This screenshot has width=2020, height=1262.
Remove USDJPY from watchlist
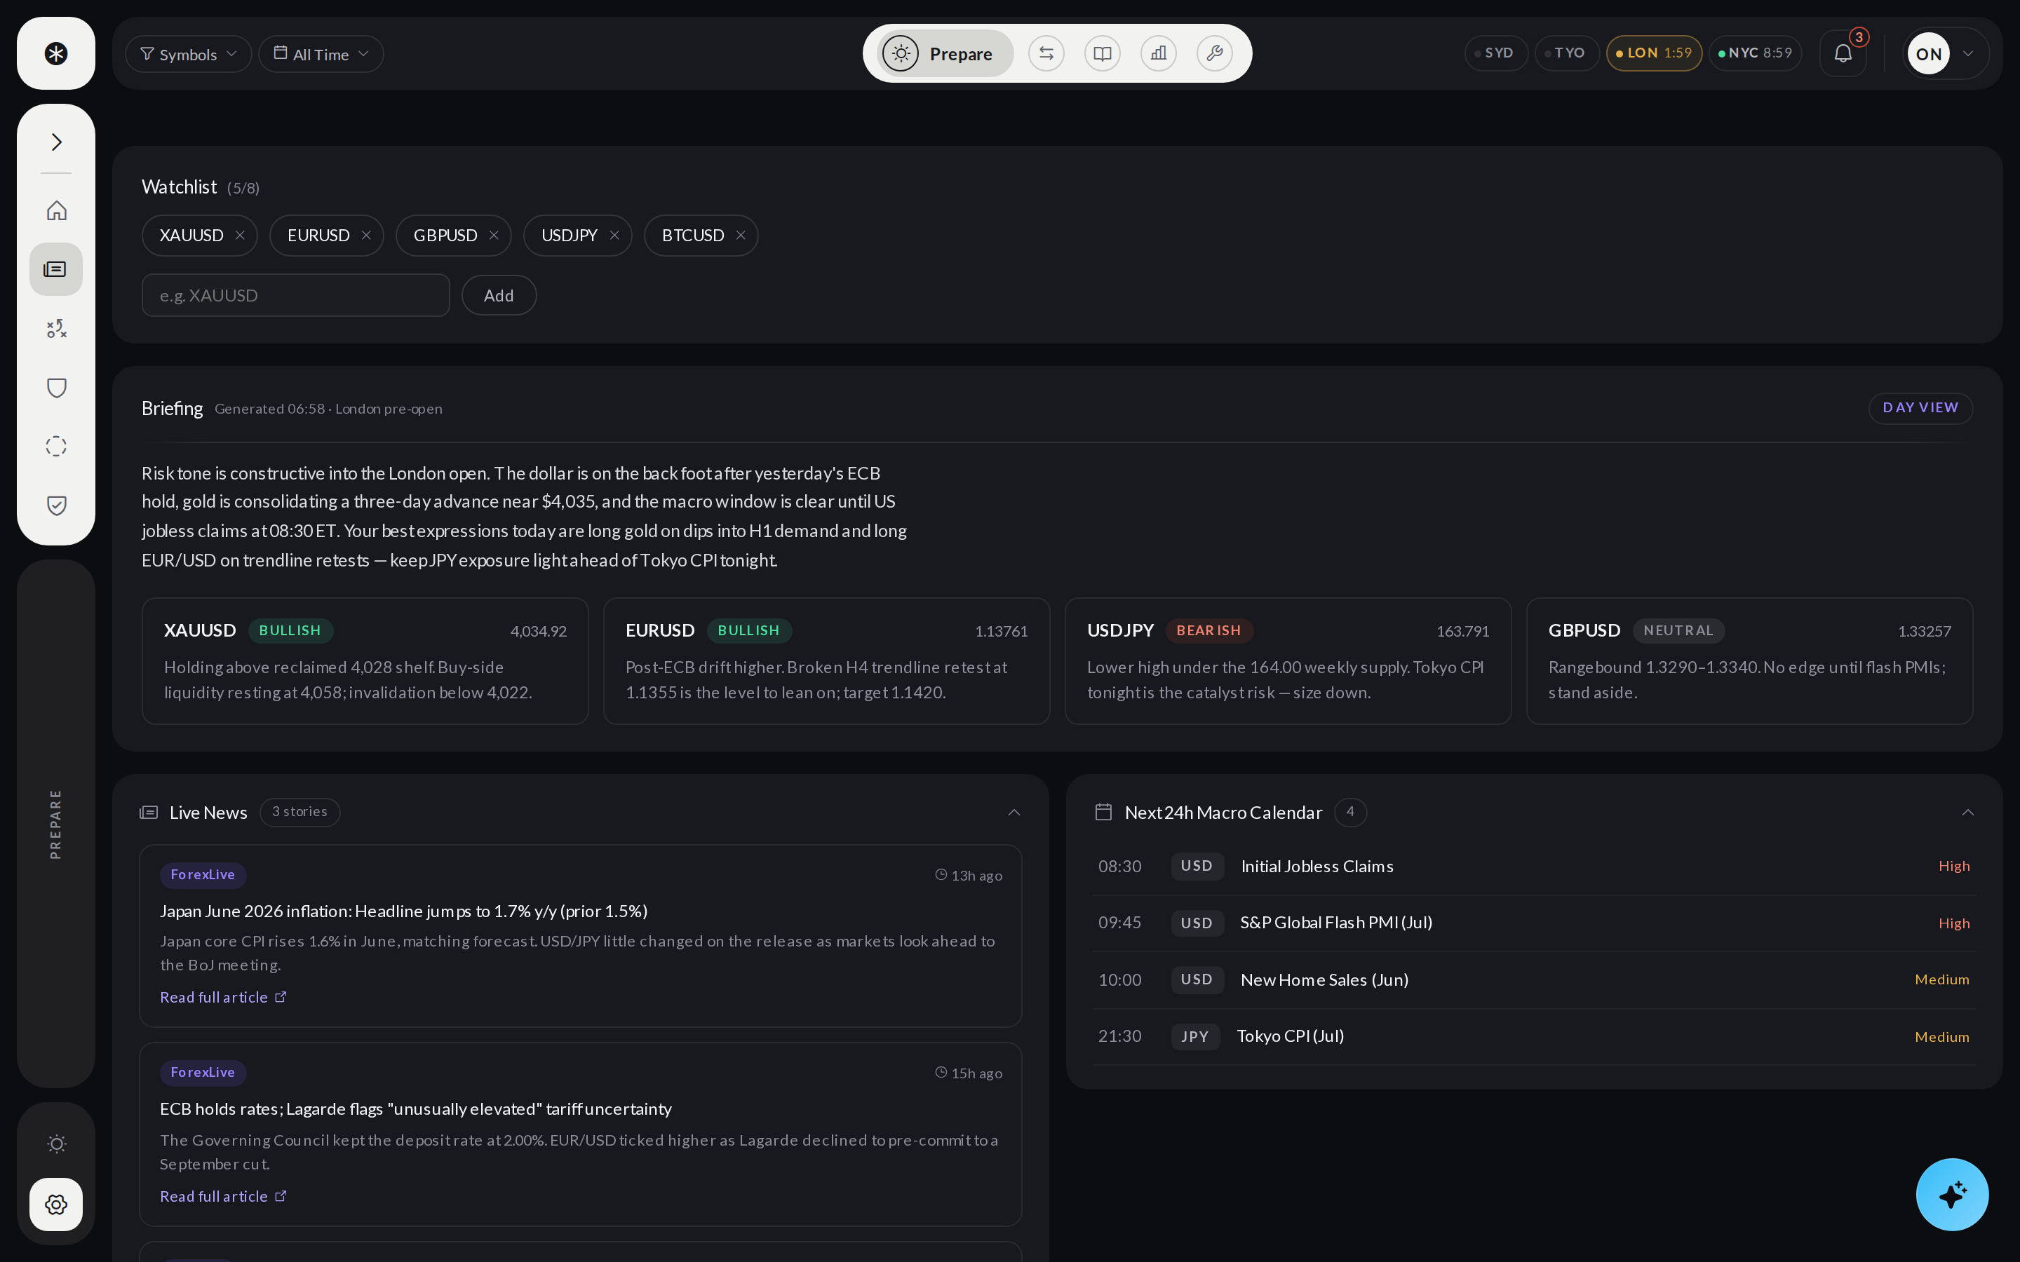coord(614,236)
